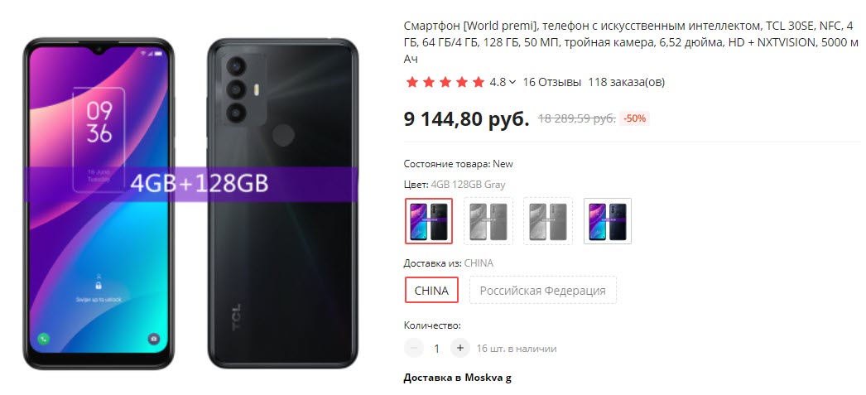Image resolution: width=866 pixels, height=395 pixels.
Task: Decrease quantity with the minus button
Action: pos(414,348)
